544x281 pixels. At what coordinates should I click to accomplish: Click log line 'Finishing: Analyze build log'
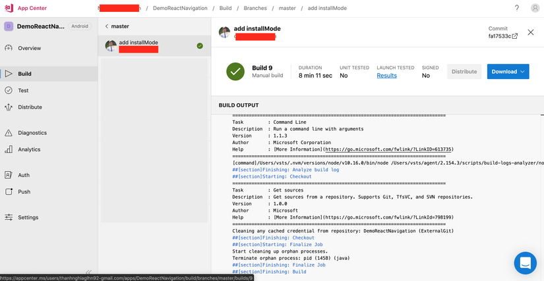tap(286, 170)
